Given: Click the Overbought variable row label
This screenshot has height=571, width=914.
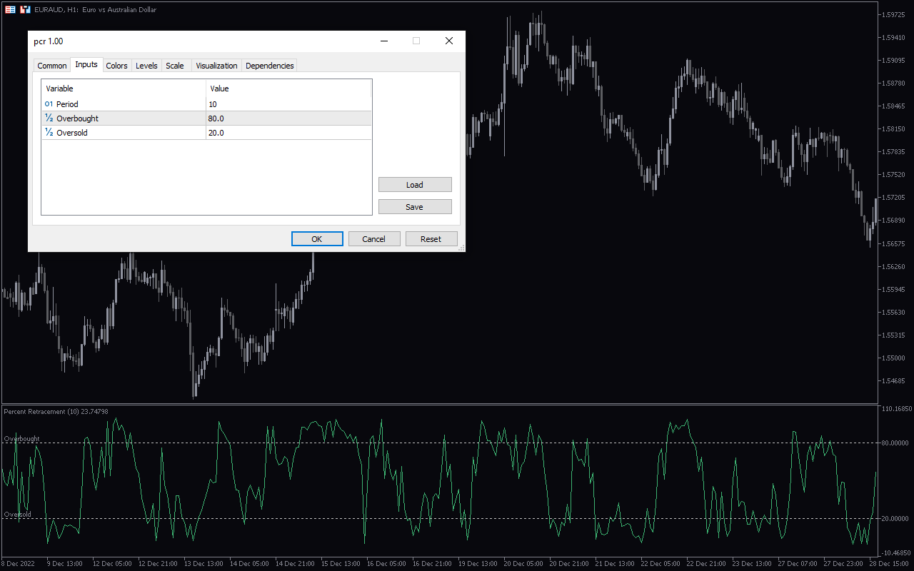Looking at the screenshot, I should coord(77,118).
